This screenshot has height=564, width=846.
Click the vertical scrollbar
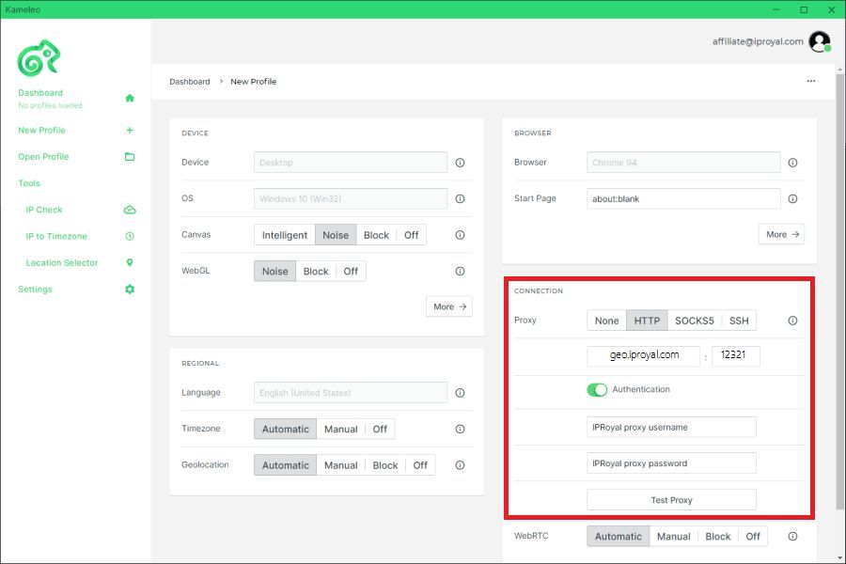[839, 291]
